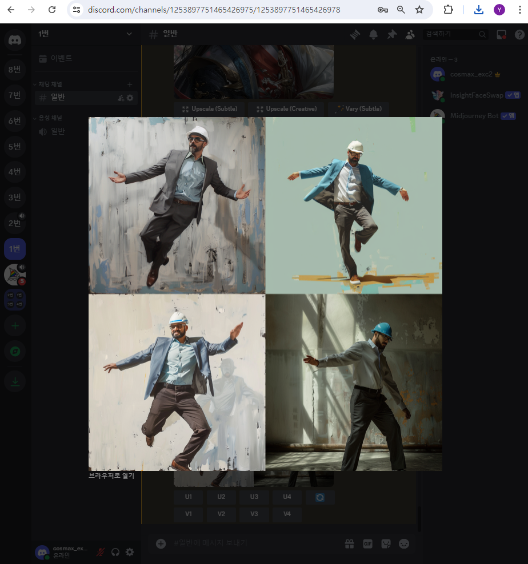Click the re-roll refresh button

(x=320, y=497)
